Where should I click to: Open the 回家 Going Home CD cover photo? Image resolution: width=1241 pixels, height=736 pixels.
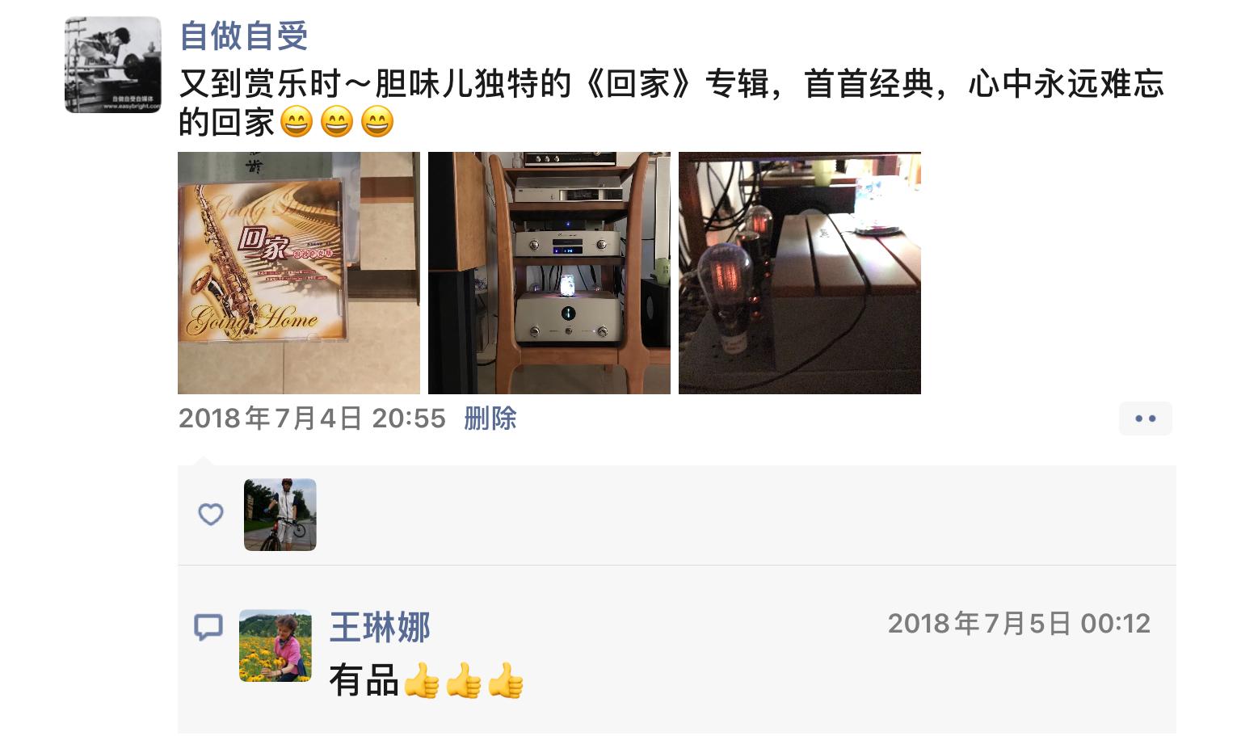299,273
